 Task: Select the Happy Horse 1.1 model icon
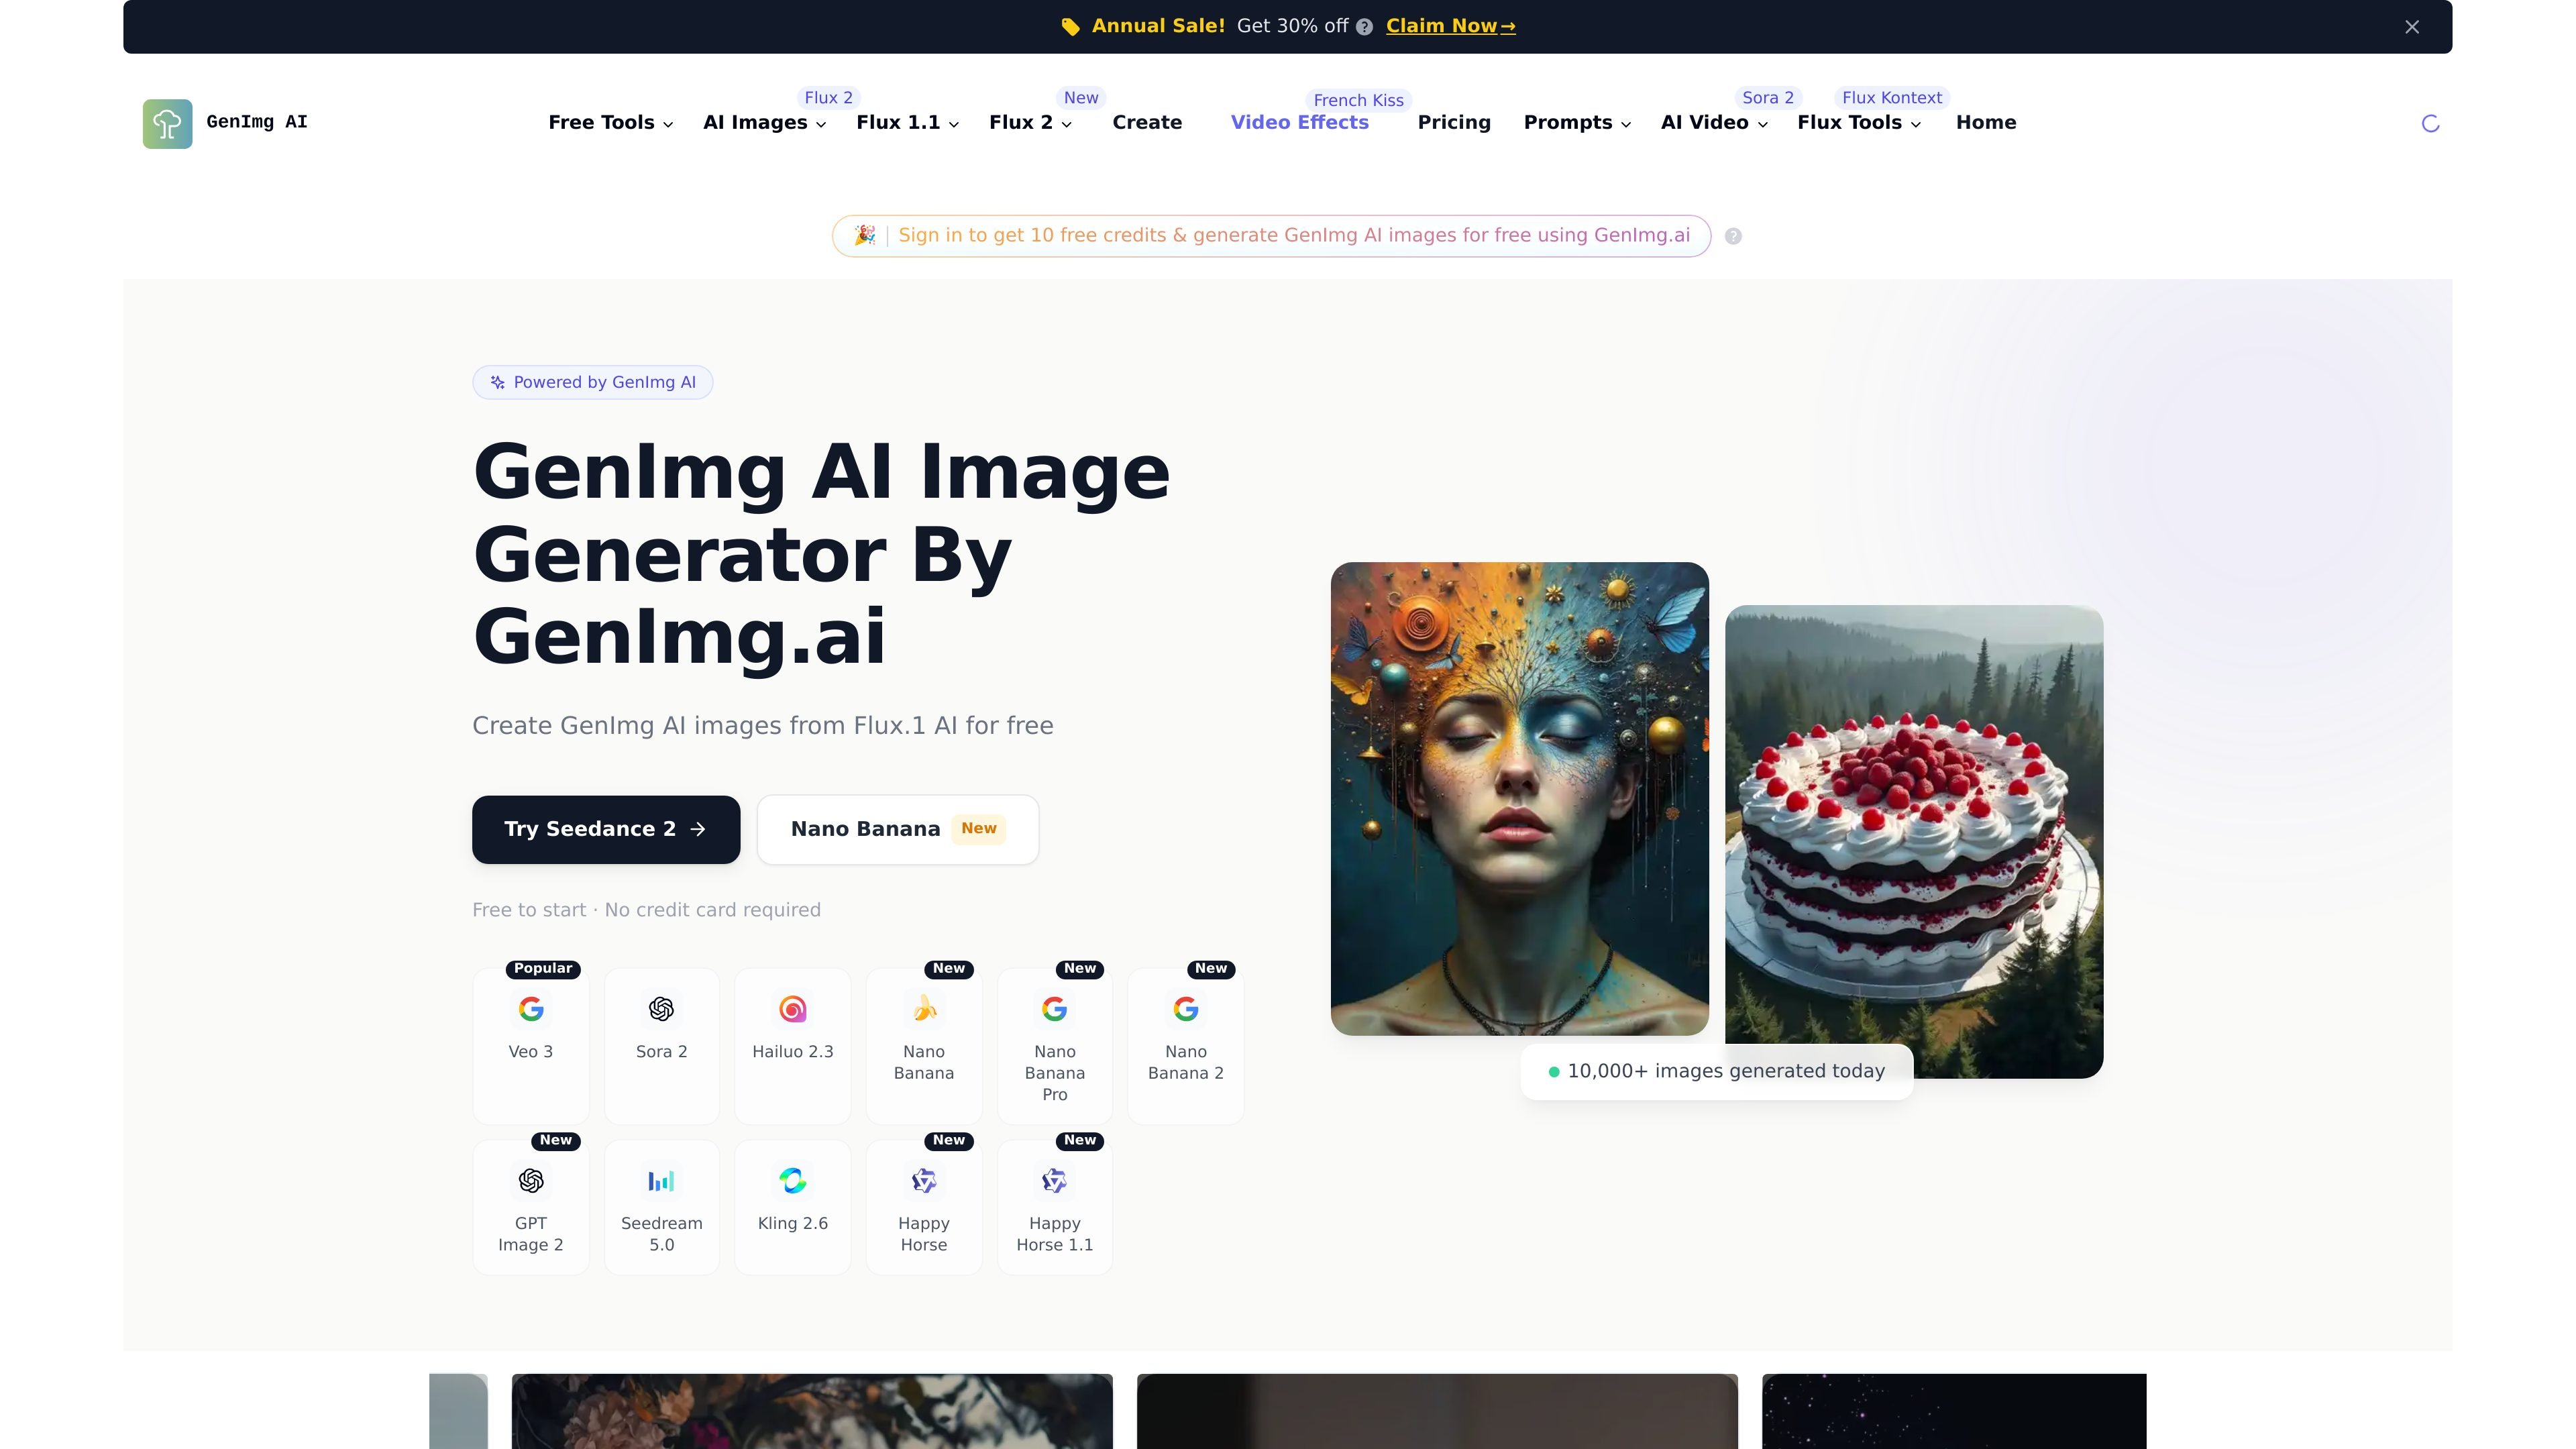pos(1054,1181)
